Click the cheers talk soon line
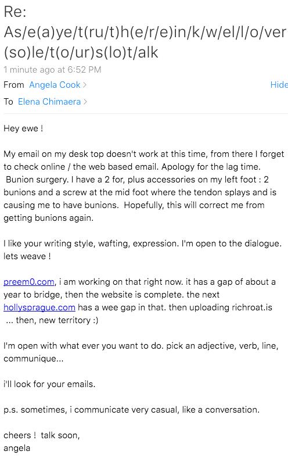 tap(42, 435)
